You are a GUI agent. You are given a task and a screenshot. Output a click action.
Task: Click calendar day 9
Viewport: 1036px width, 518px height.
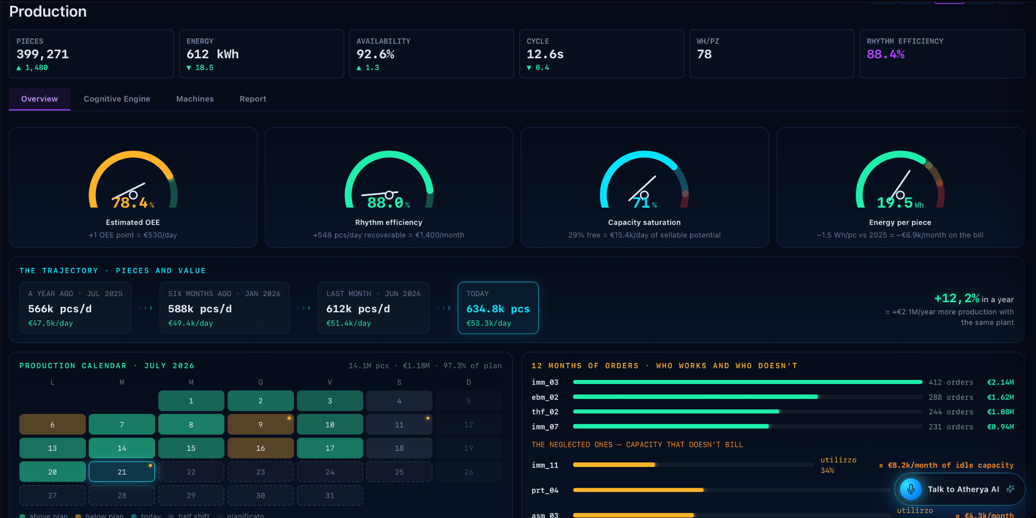[x=261, y=425]
